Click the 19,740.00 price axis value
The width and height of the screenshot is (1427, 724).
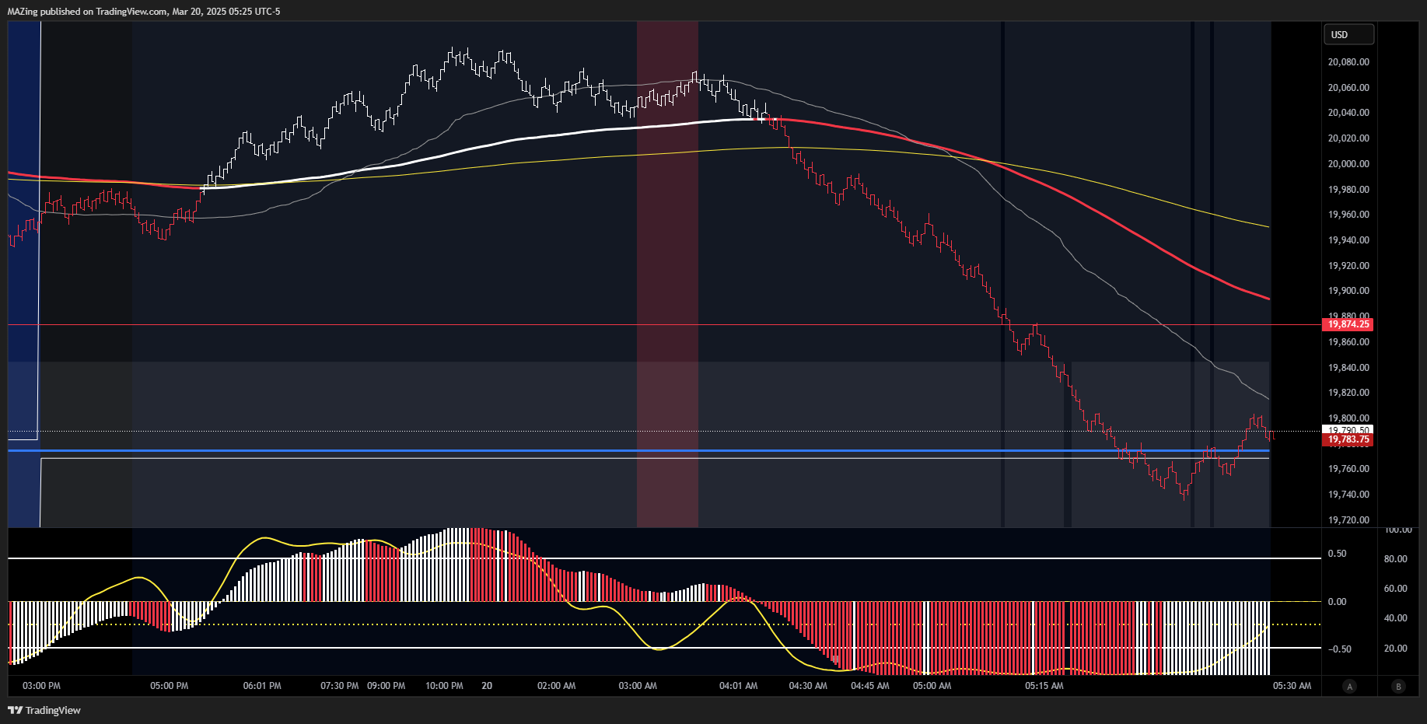1348,495
